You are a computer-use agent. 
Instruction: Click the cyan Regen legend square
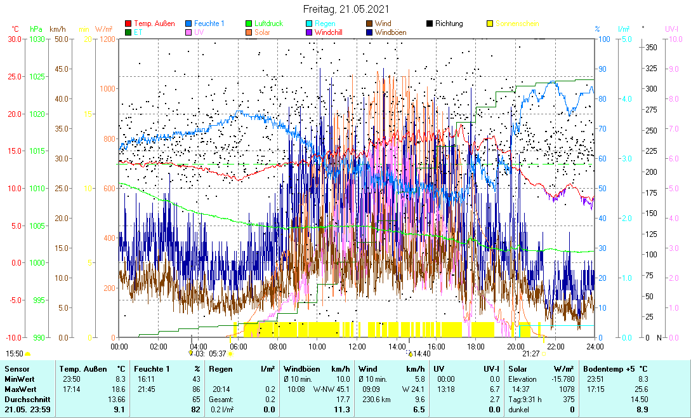pos(310,24)
